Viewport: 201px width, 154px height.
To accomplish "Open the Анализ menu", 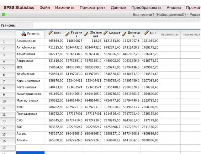I will click(174, 8).
